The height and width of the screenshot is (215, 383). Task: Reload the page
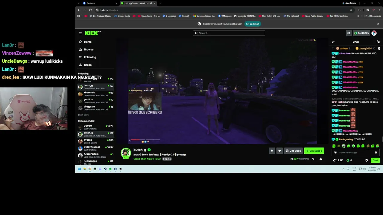coord(90,10)
